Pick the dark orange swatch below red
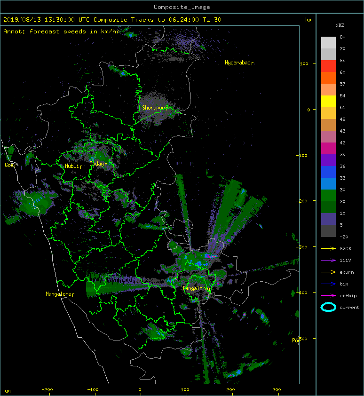Screen dimensions: 364x396 coord(328,78)
